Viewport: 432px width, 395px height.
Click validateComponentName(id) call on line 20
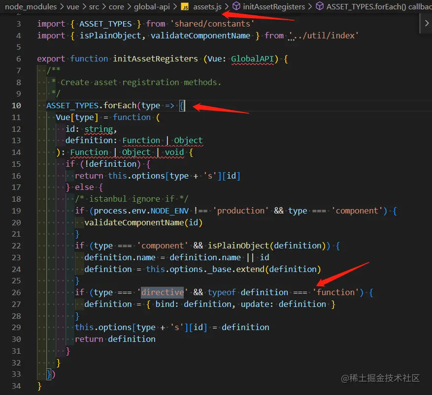pos(143,222)
